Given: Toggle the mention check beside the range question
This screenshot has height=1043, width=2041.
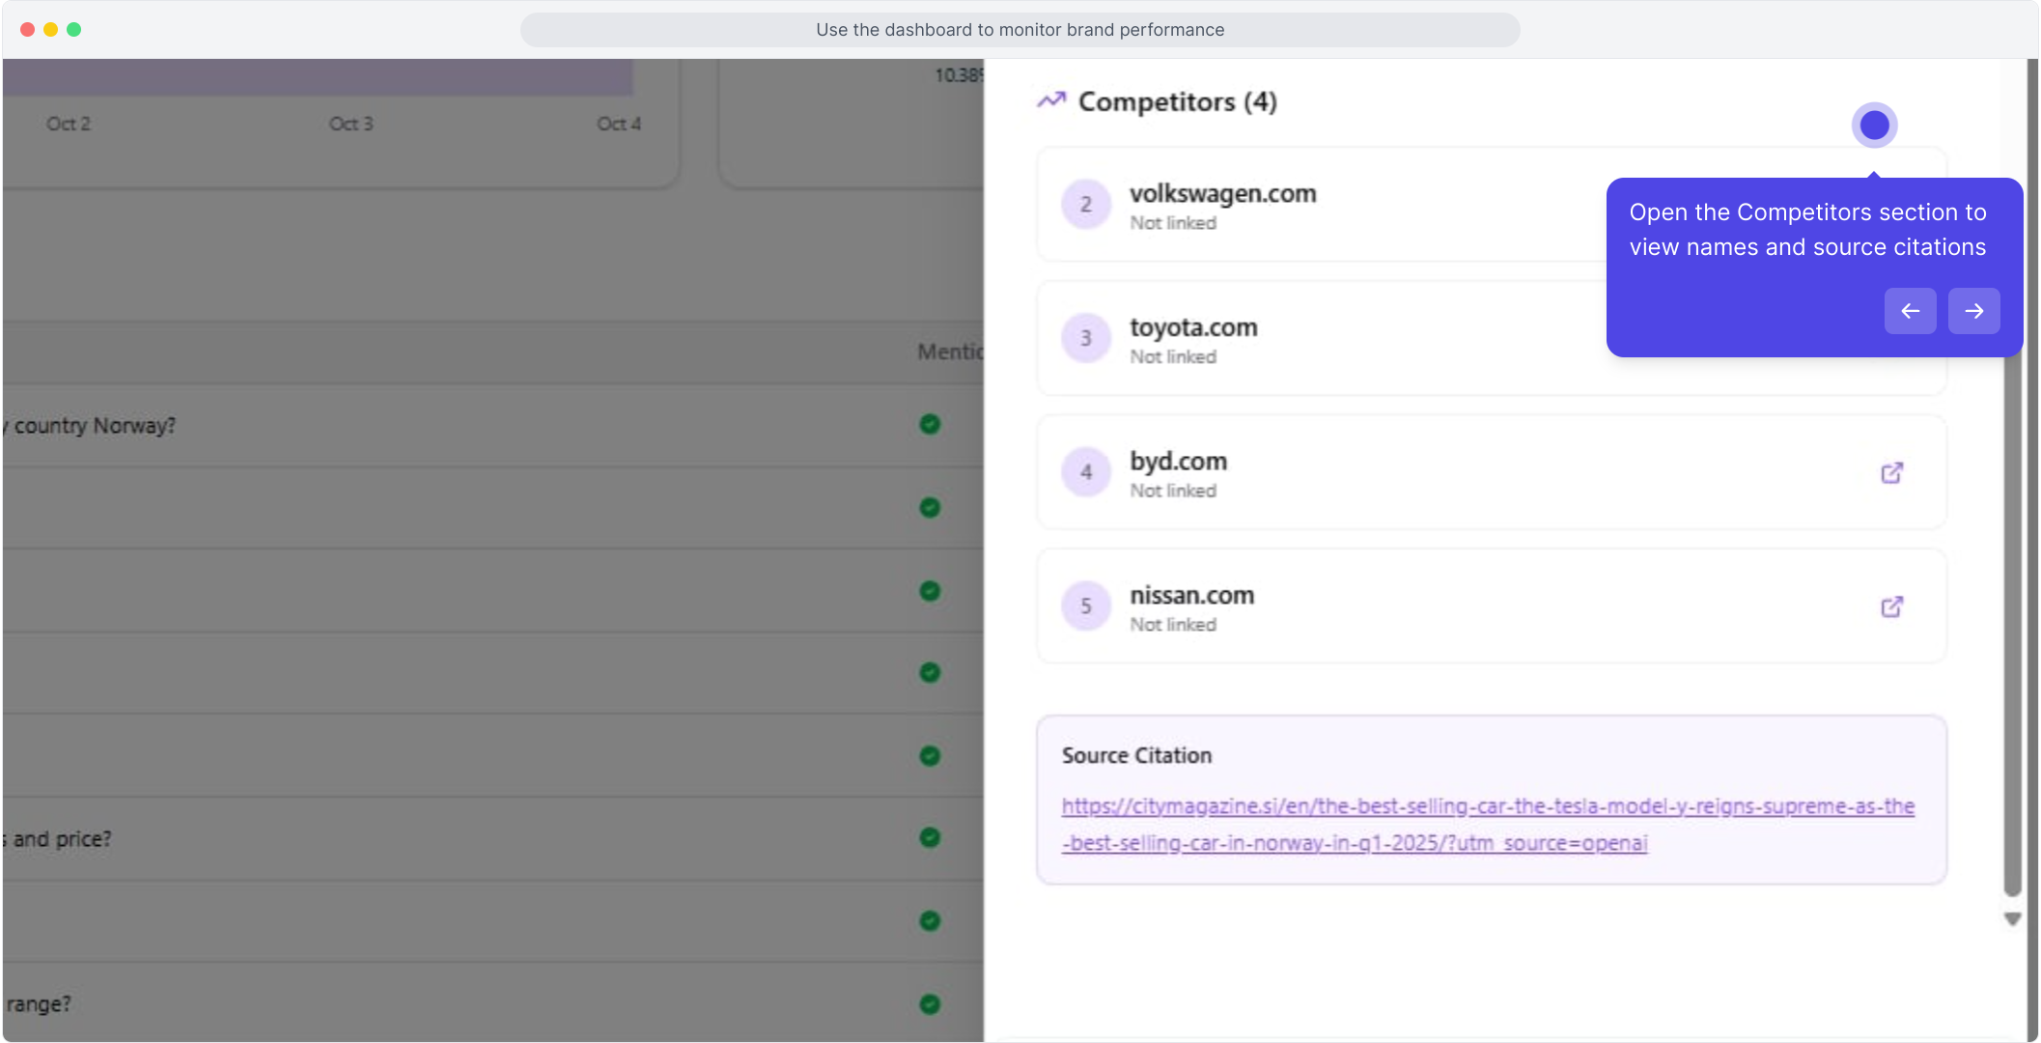Looking at the screenshot, I should pyautogui.click(x=929, y=1003).
